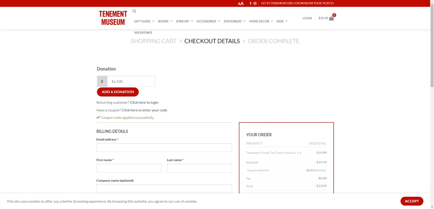Expand the Kids menu

coord(282,21)
